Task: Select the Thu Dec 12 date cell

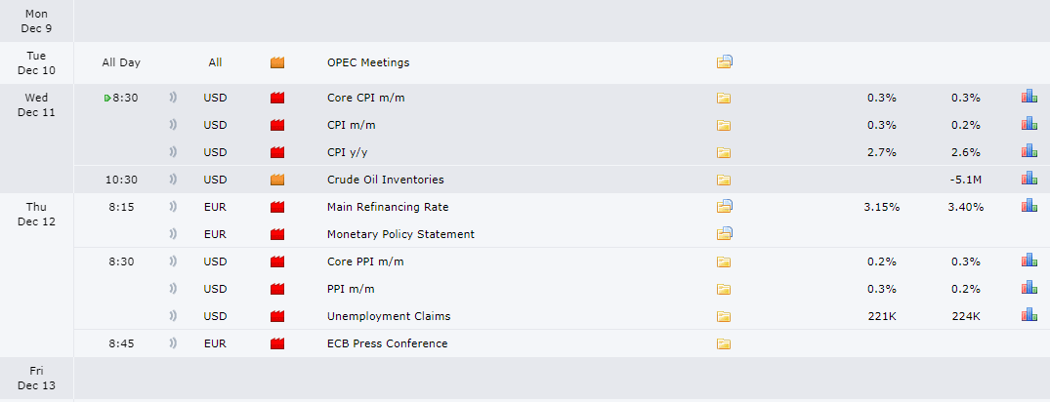Action: (x=37, y=275)
